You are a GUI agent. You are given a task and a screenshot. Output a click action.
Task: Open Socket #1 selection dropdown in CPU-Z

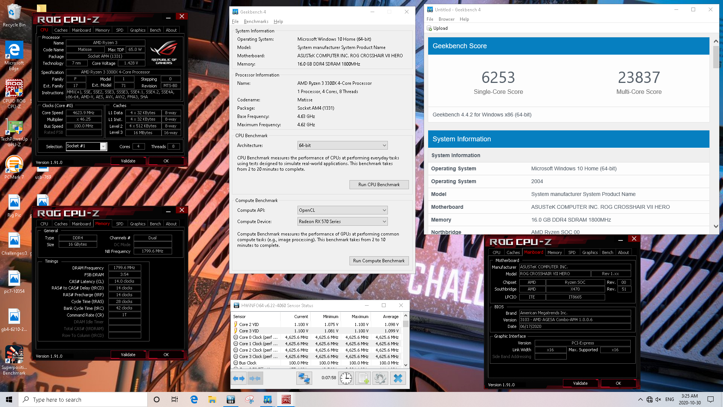click(x=87, y=146)
